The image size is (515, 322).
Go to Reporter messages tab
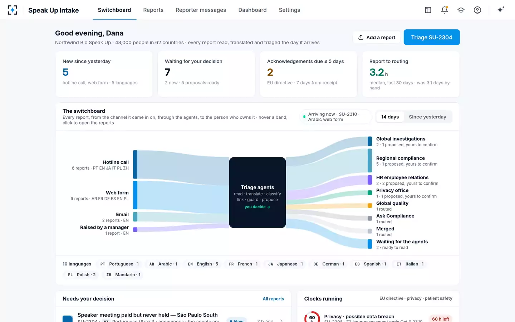[x=201, y=10]
